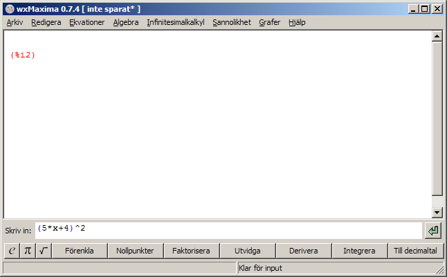This screenshot has width=447, height=277.
Task: Open the Hjälp menu
Action: (297, 22)
